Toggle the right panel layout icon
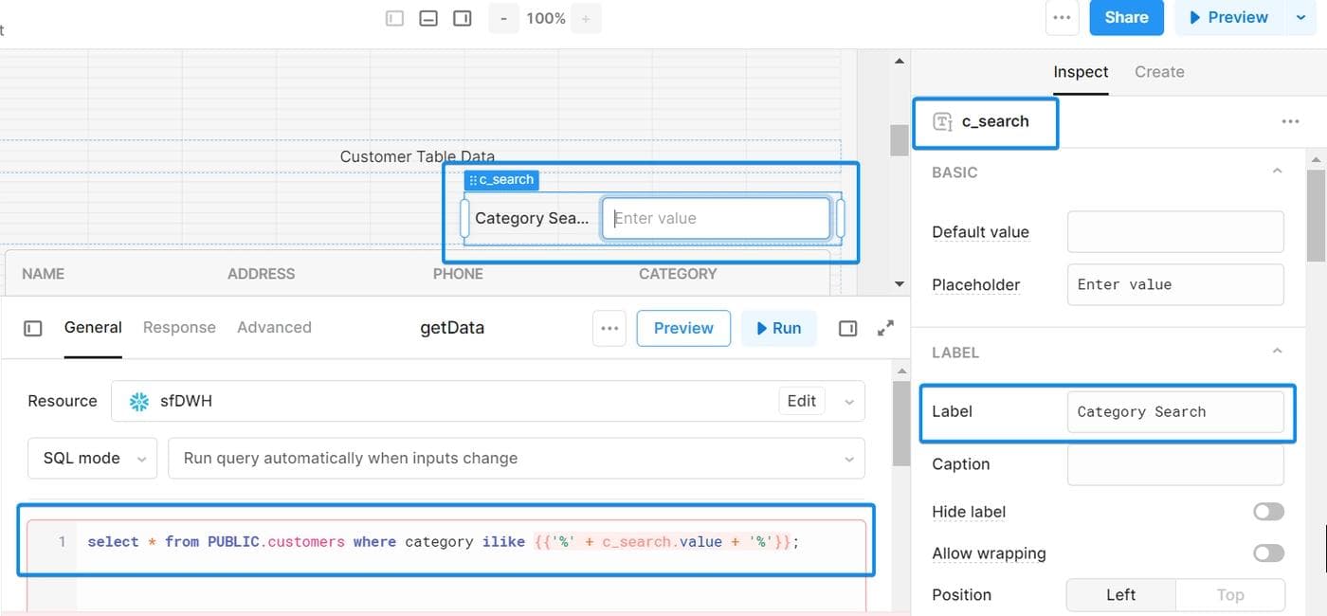Image resolution: width=1327 pixels, height=616 pixels. 463,18
